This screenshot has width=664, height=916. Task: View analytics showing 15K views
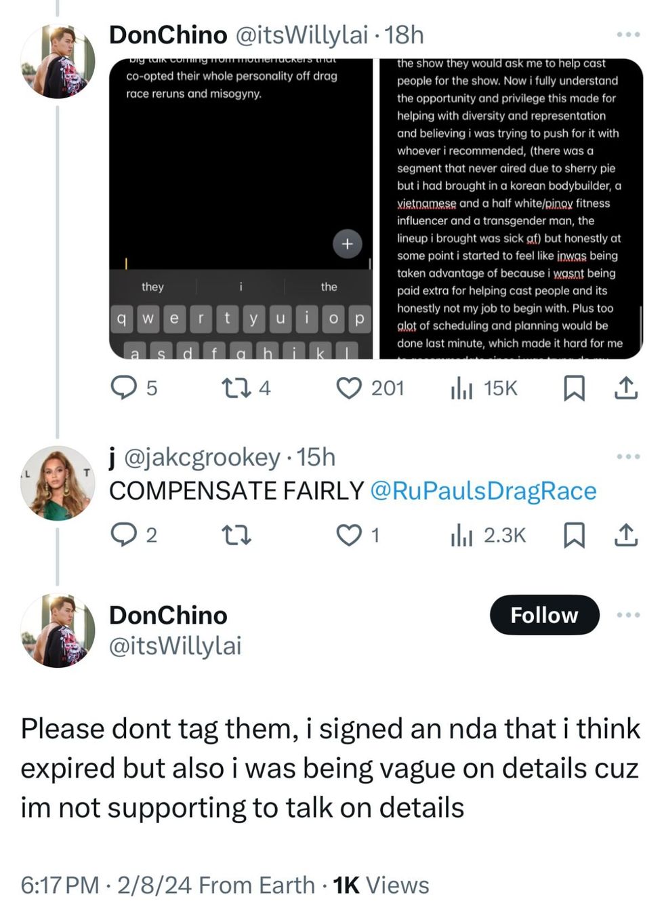[x=462, y=388]
